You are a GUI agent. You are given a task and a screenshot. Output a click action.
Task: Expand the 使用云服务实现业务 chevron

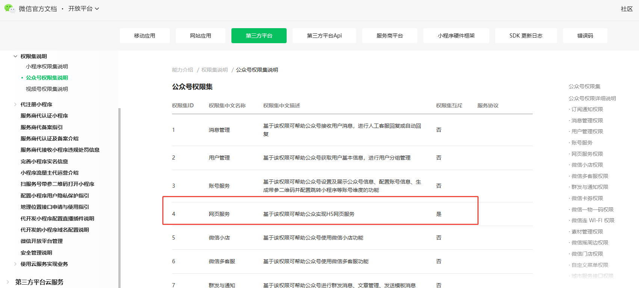coord(15,264)
